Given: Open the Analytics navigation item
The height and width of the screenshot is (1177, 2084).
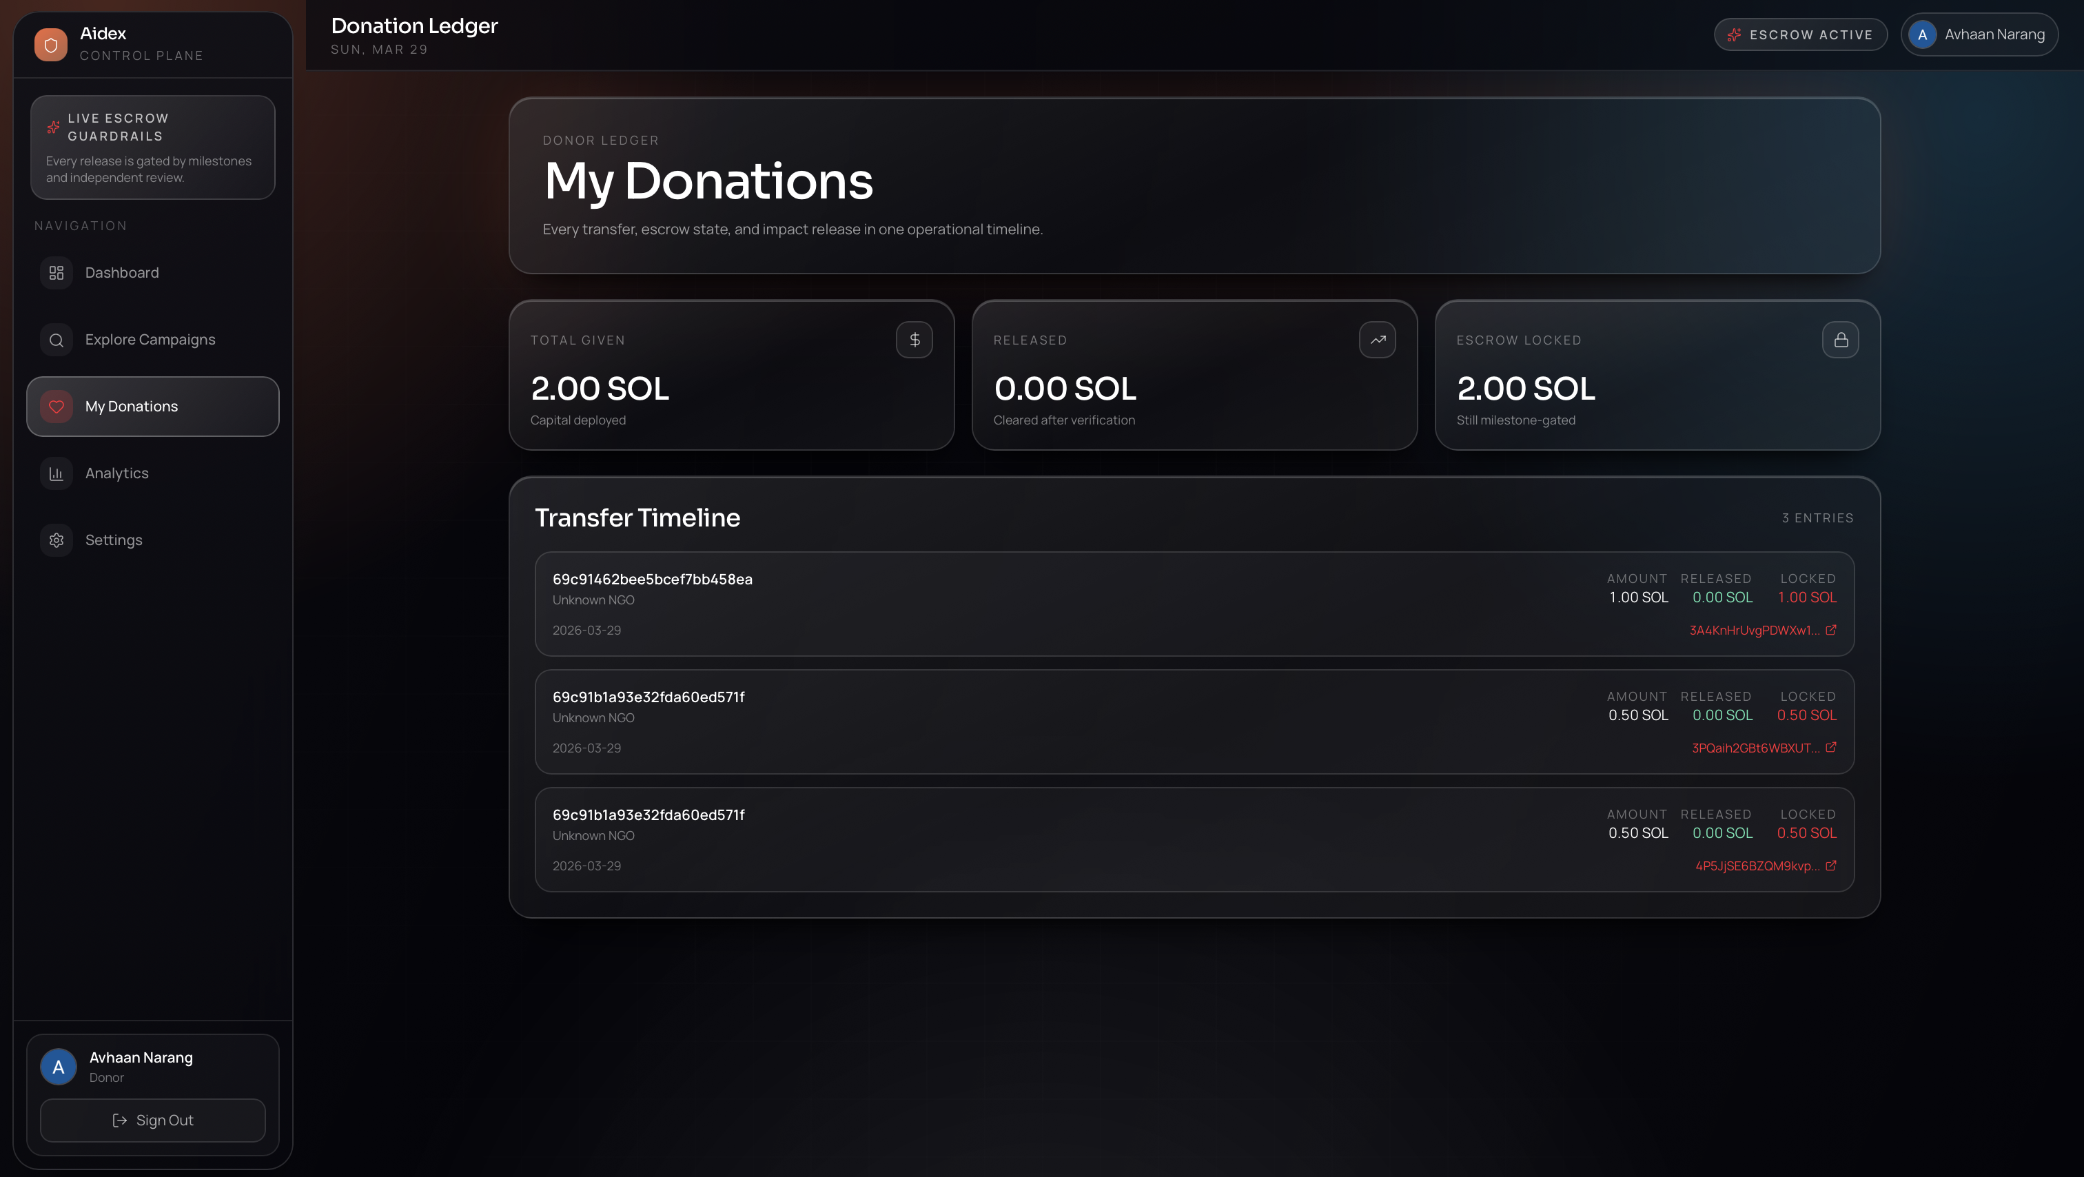Looking at the screenshot, I should pyautogui.click(x=153, y=473).
